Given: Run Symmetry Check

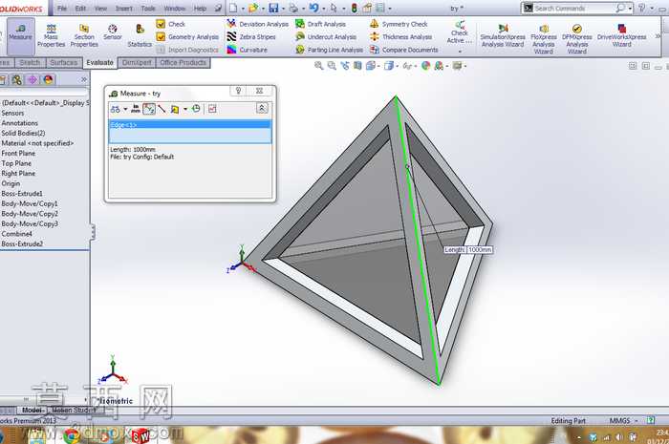Looking at the screenshot, I should [x=399, y=24].
